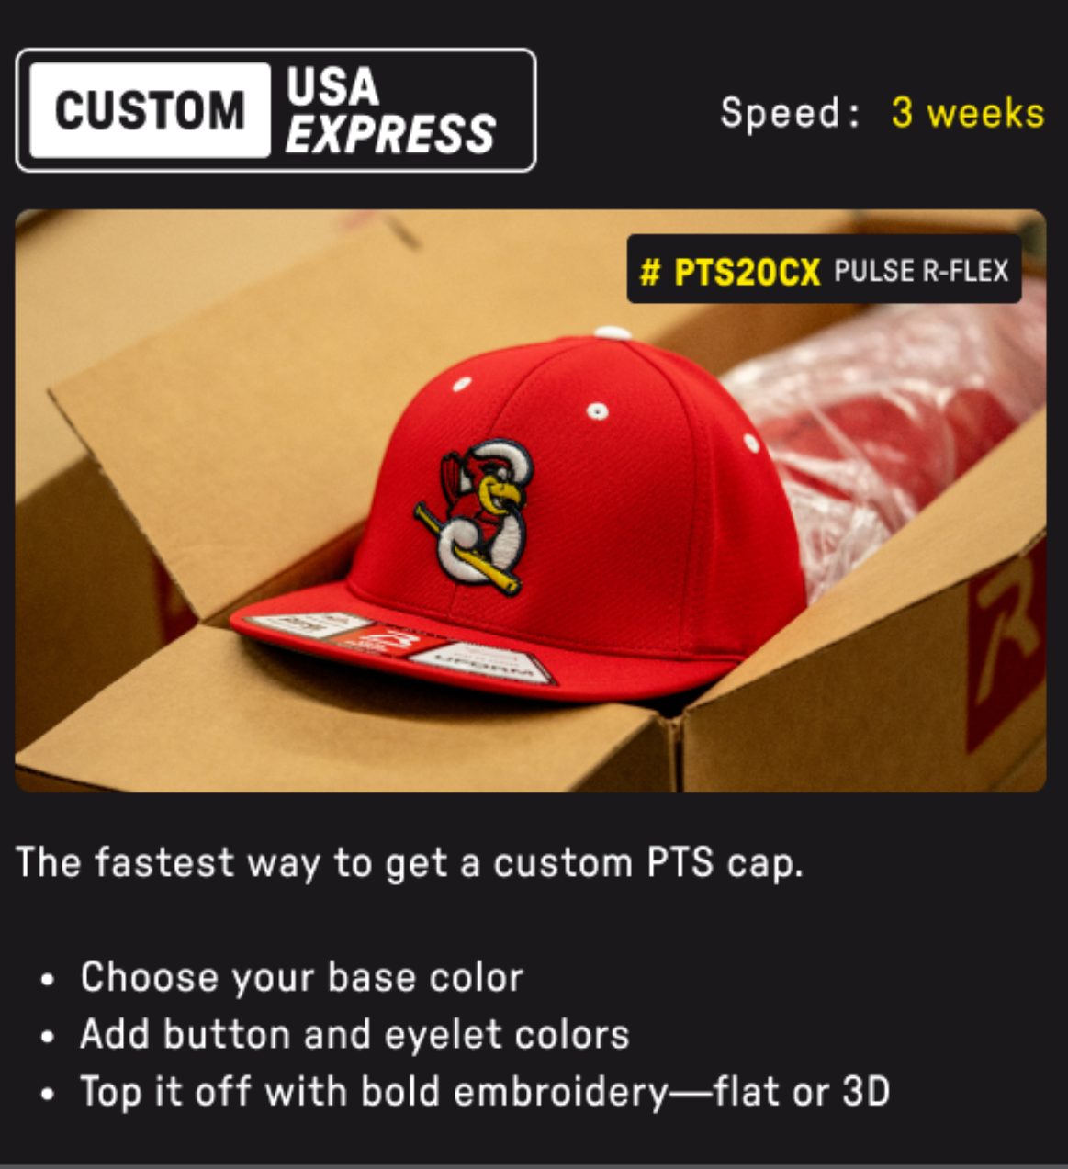Click the yellow hash symbol before PTS20CX
Viewport: 1068px width, 1169px height.
tap(650, 271)
